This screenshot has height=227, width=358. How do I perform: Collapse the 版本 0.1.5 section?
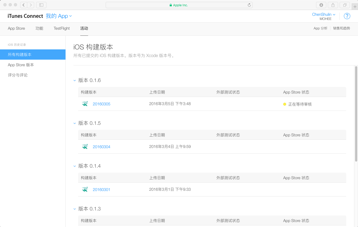click(74, 123)
